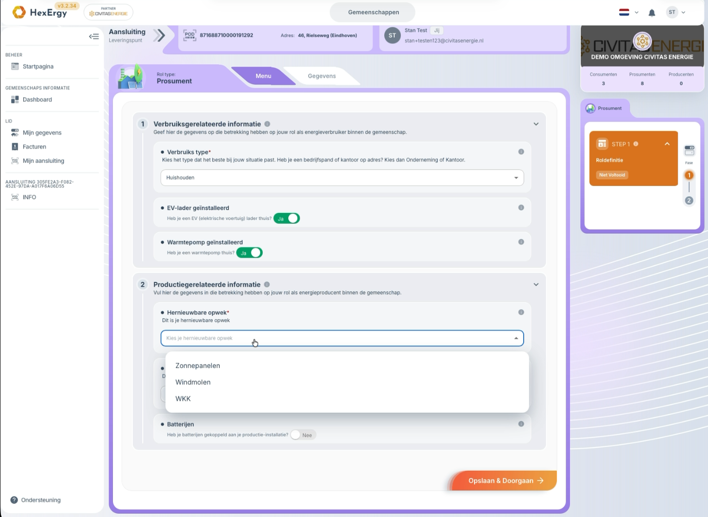
Task: Collapse the STEP 1 card chevron
Action: [x=667, y=144]
